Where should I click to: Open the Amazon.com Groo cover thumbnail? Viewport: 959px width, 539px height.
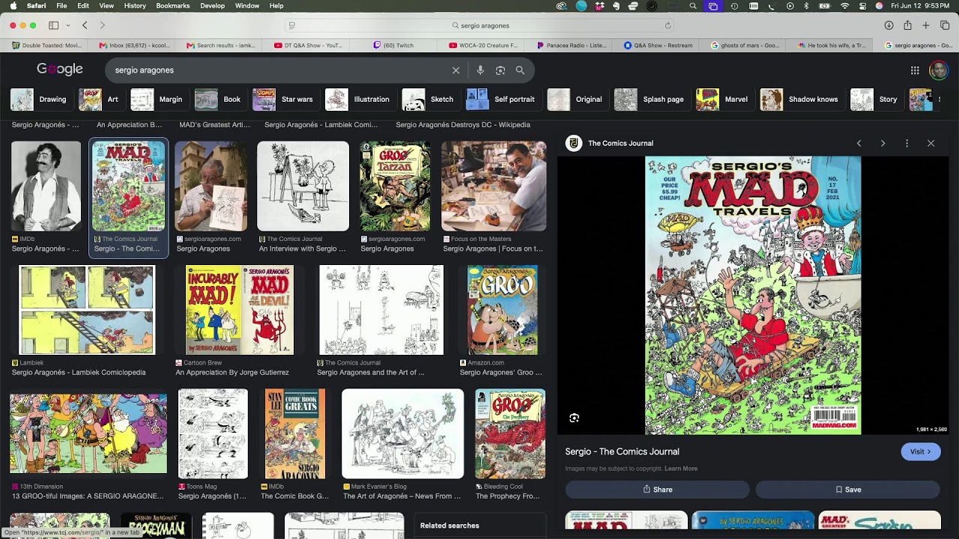tap(503, 310)
